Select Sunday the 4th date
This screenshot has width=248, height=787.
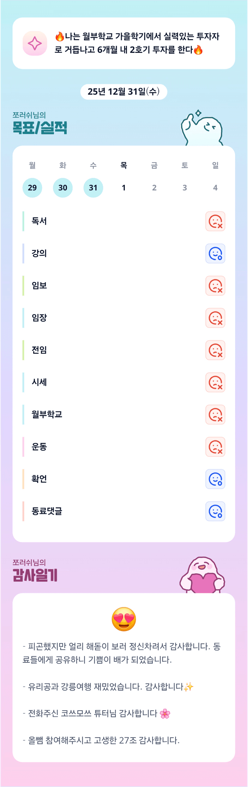(215, 188)
